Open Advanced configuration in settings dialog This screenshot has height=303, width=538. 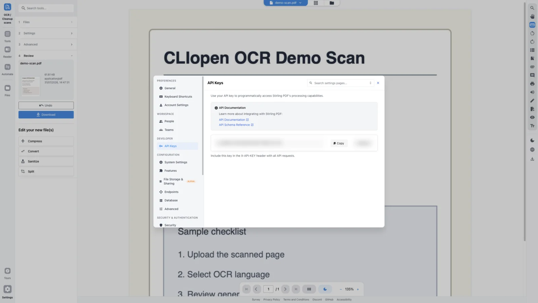[178, 209]
